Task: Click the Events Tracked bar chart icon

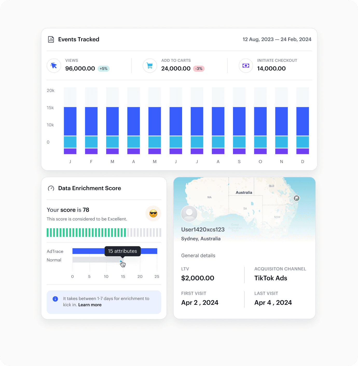Action: coord(51,39)
